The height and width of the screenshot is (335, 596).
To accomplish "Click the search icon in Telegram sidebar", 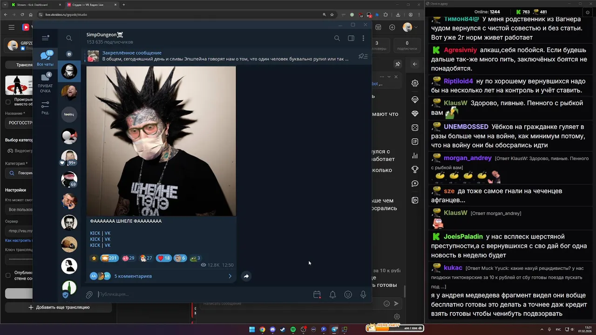I will coord(69,38).
